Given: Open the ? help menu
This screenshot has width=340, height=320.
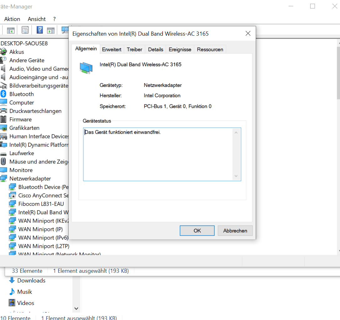Looking at the screenshot, I should coord(54,19).
